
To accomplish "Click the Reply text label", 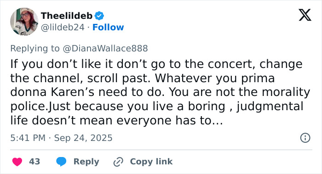I will 86,162.
